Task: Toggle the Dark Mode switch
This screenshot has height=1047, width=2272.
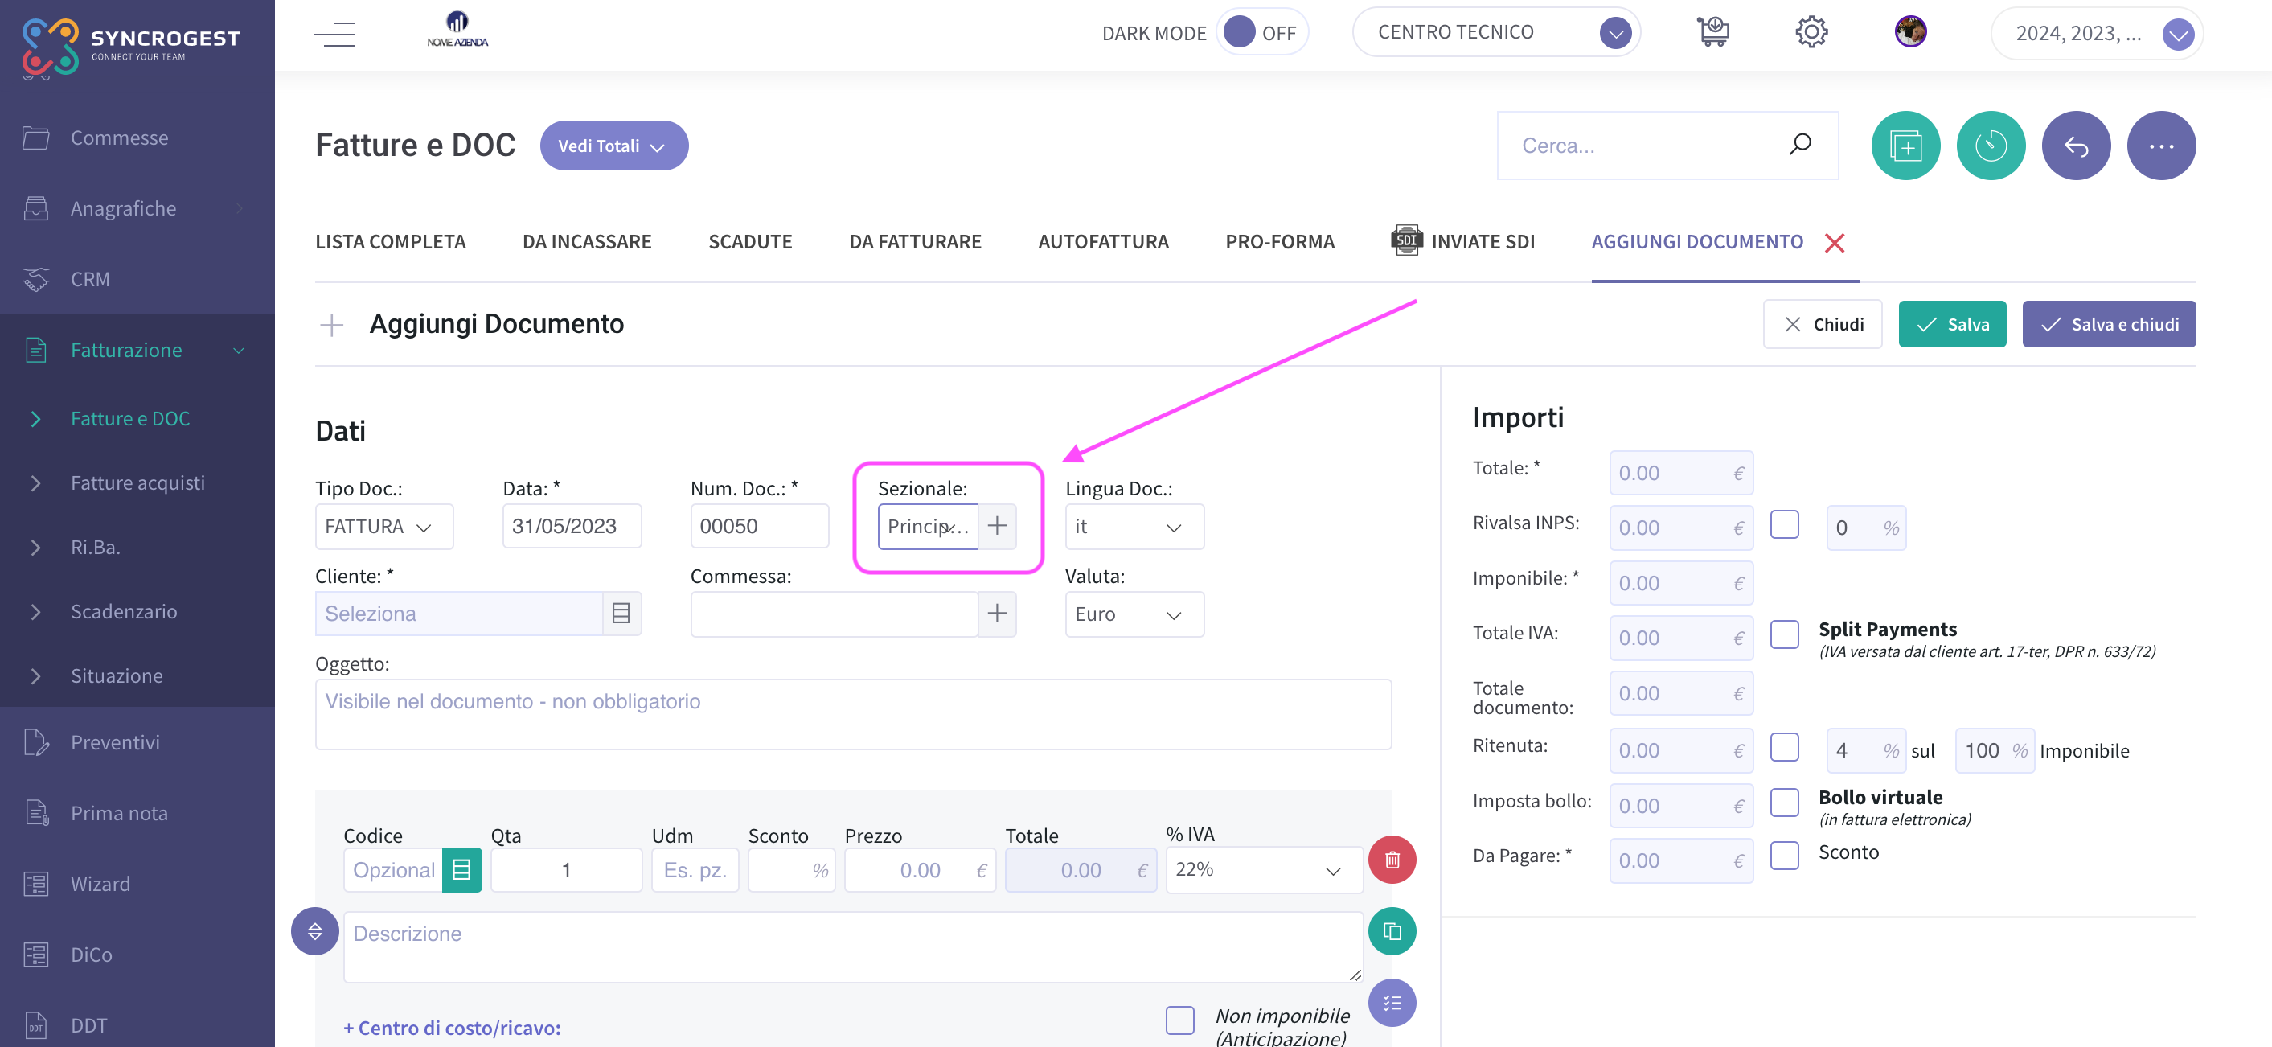Action: [x=1261, y=33]
